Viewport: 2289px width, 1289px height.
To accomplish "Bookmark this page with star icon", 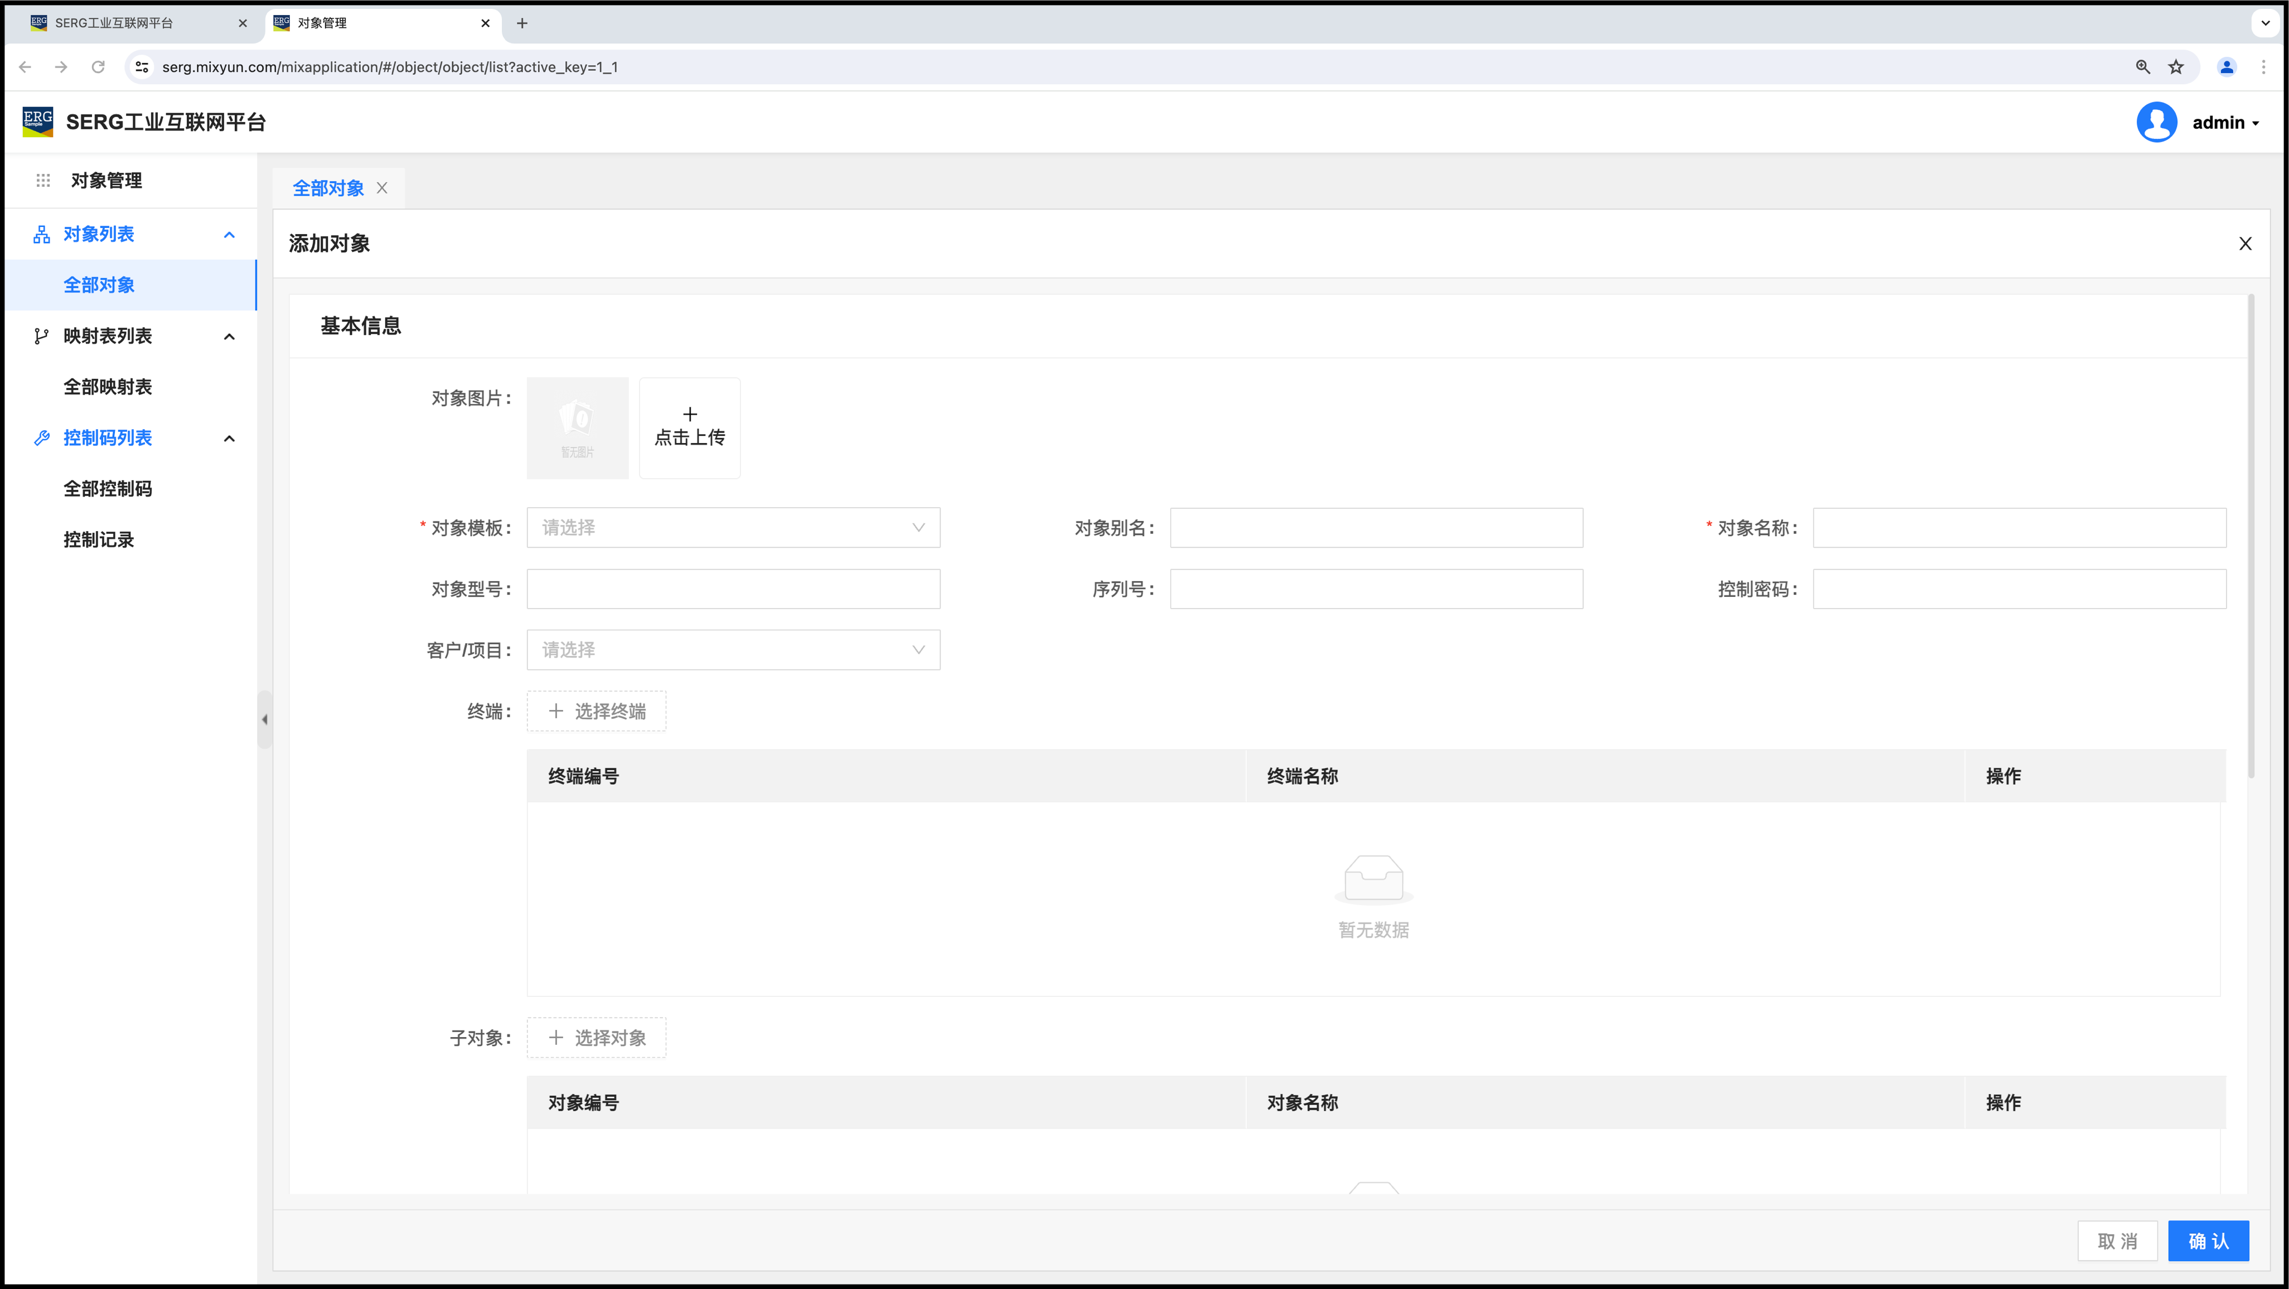I will click(2175, 67).
